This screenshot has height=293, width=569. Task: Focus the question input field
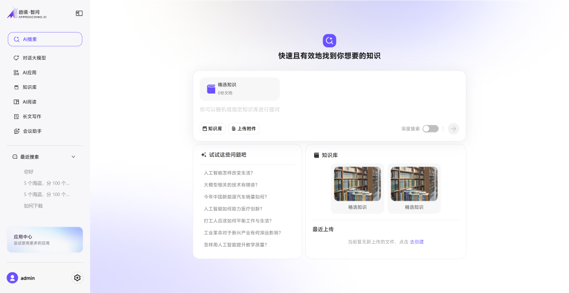[329, 110]
